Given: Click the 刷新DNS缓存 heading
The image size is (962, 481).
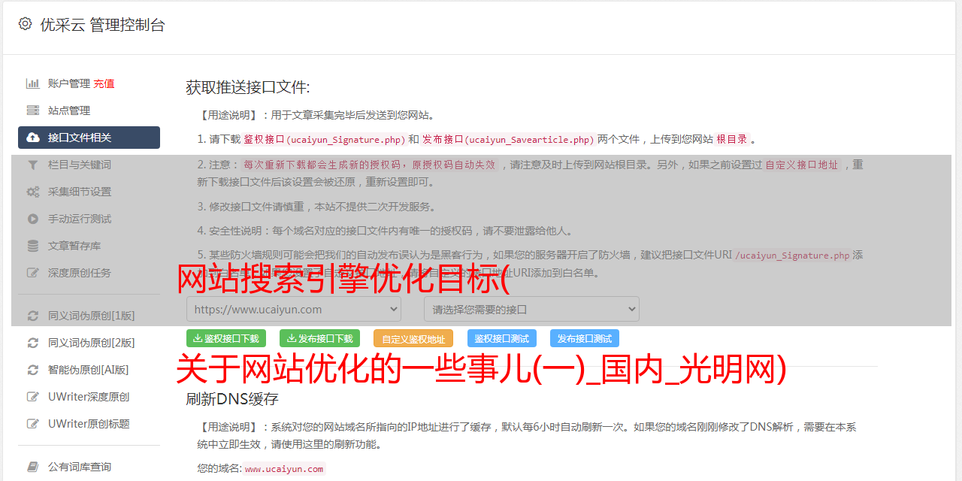Looking at the screenshot, I should click(232, 398).
